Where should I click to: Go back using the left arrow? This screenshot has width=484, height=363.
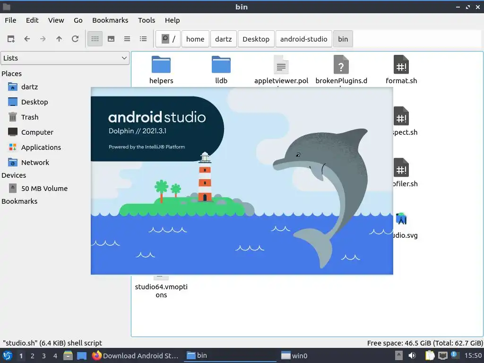coord(27,39)
